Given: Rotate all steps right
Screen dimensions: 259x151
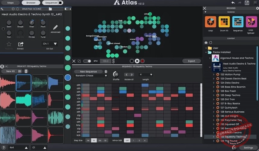Looking at the screenshot, I should coord(132,75).
